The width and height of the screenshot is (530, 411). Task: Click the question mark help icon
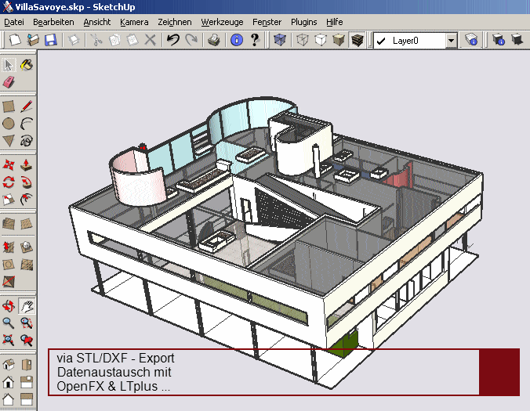[255, 40]
